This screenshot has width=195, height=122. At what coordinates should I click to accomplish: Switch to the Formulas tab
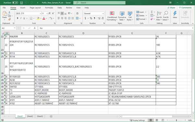tap(49, 8)
